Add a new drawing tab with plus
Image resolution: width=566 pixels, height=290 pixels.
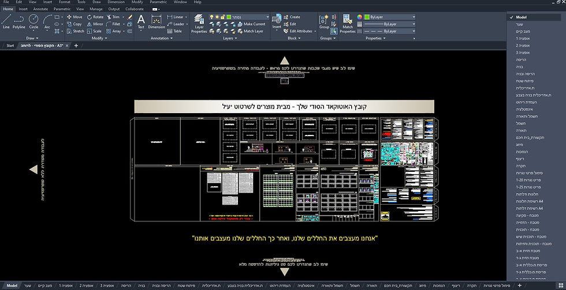click(76, 46)
